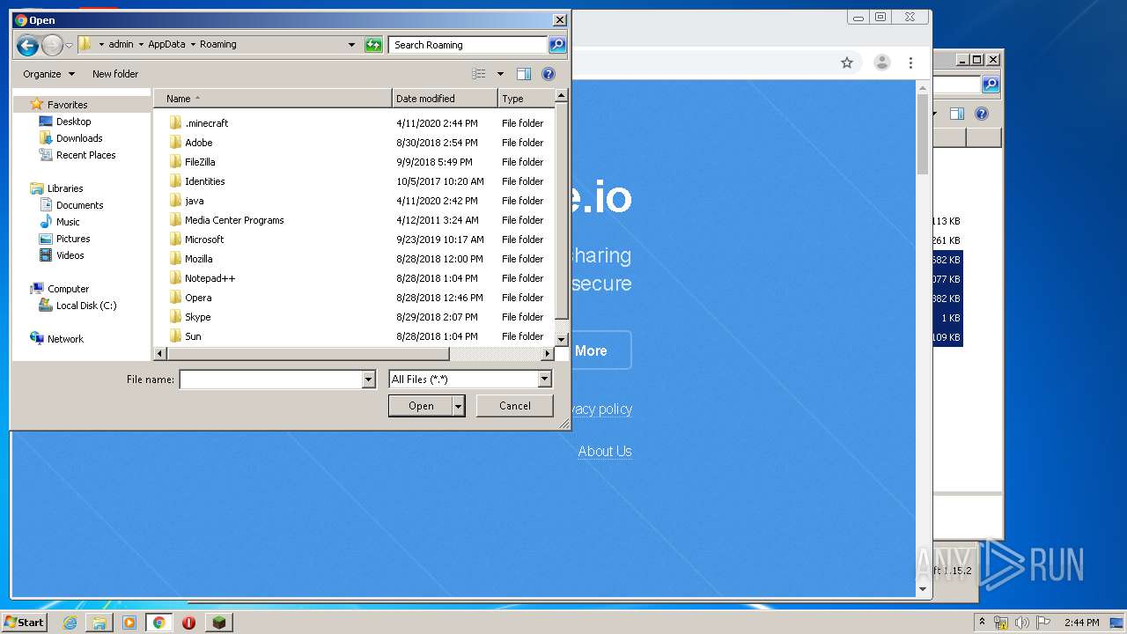
Task: Go back using the dialog's Back arrow
Action: point(27,45)
